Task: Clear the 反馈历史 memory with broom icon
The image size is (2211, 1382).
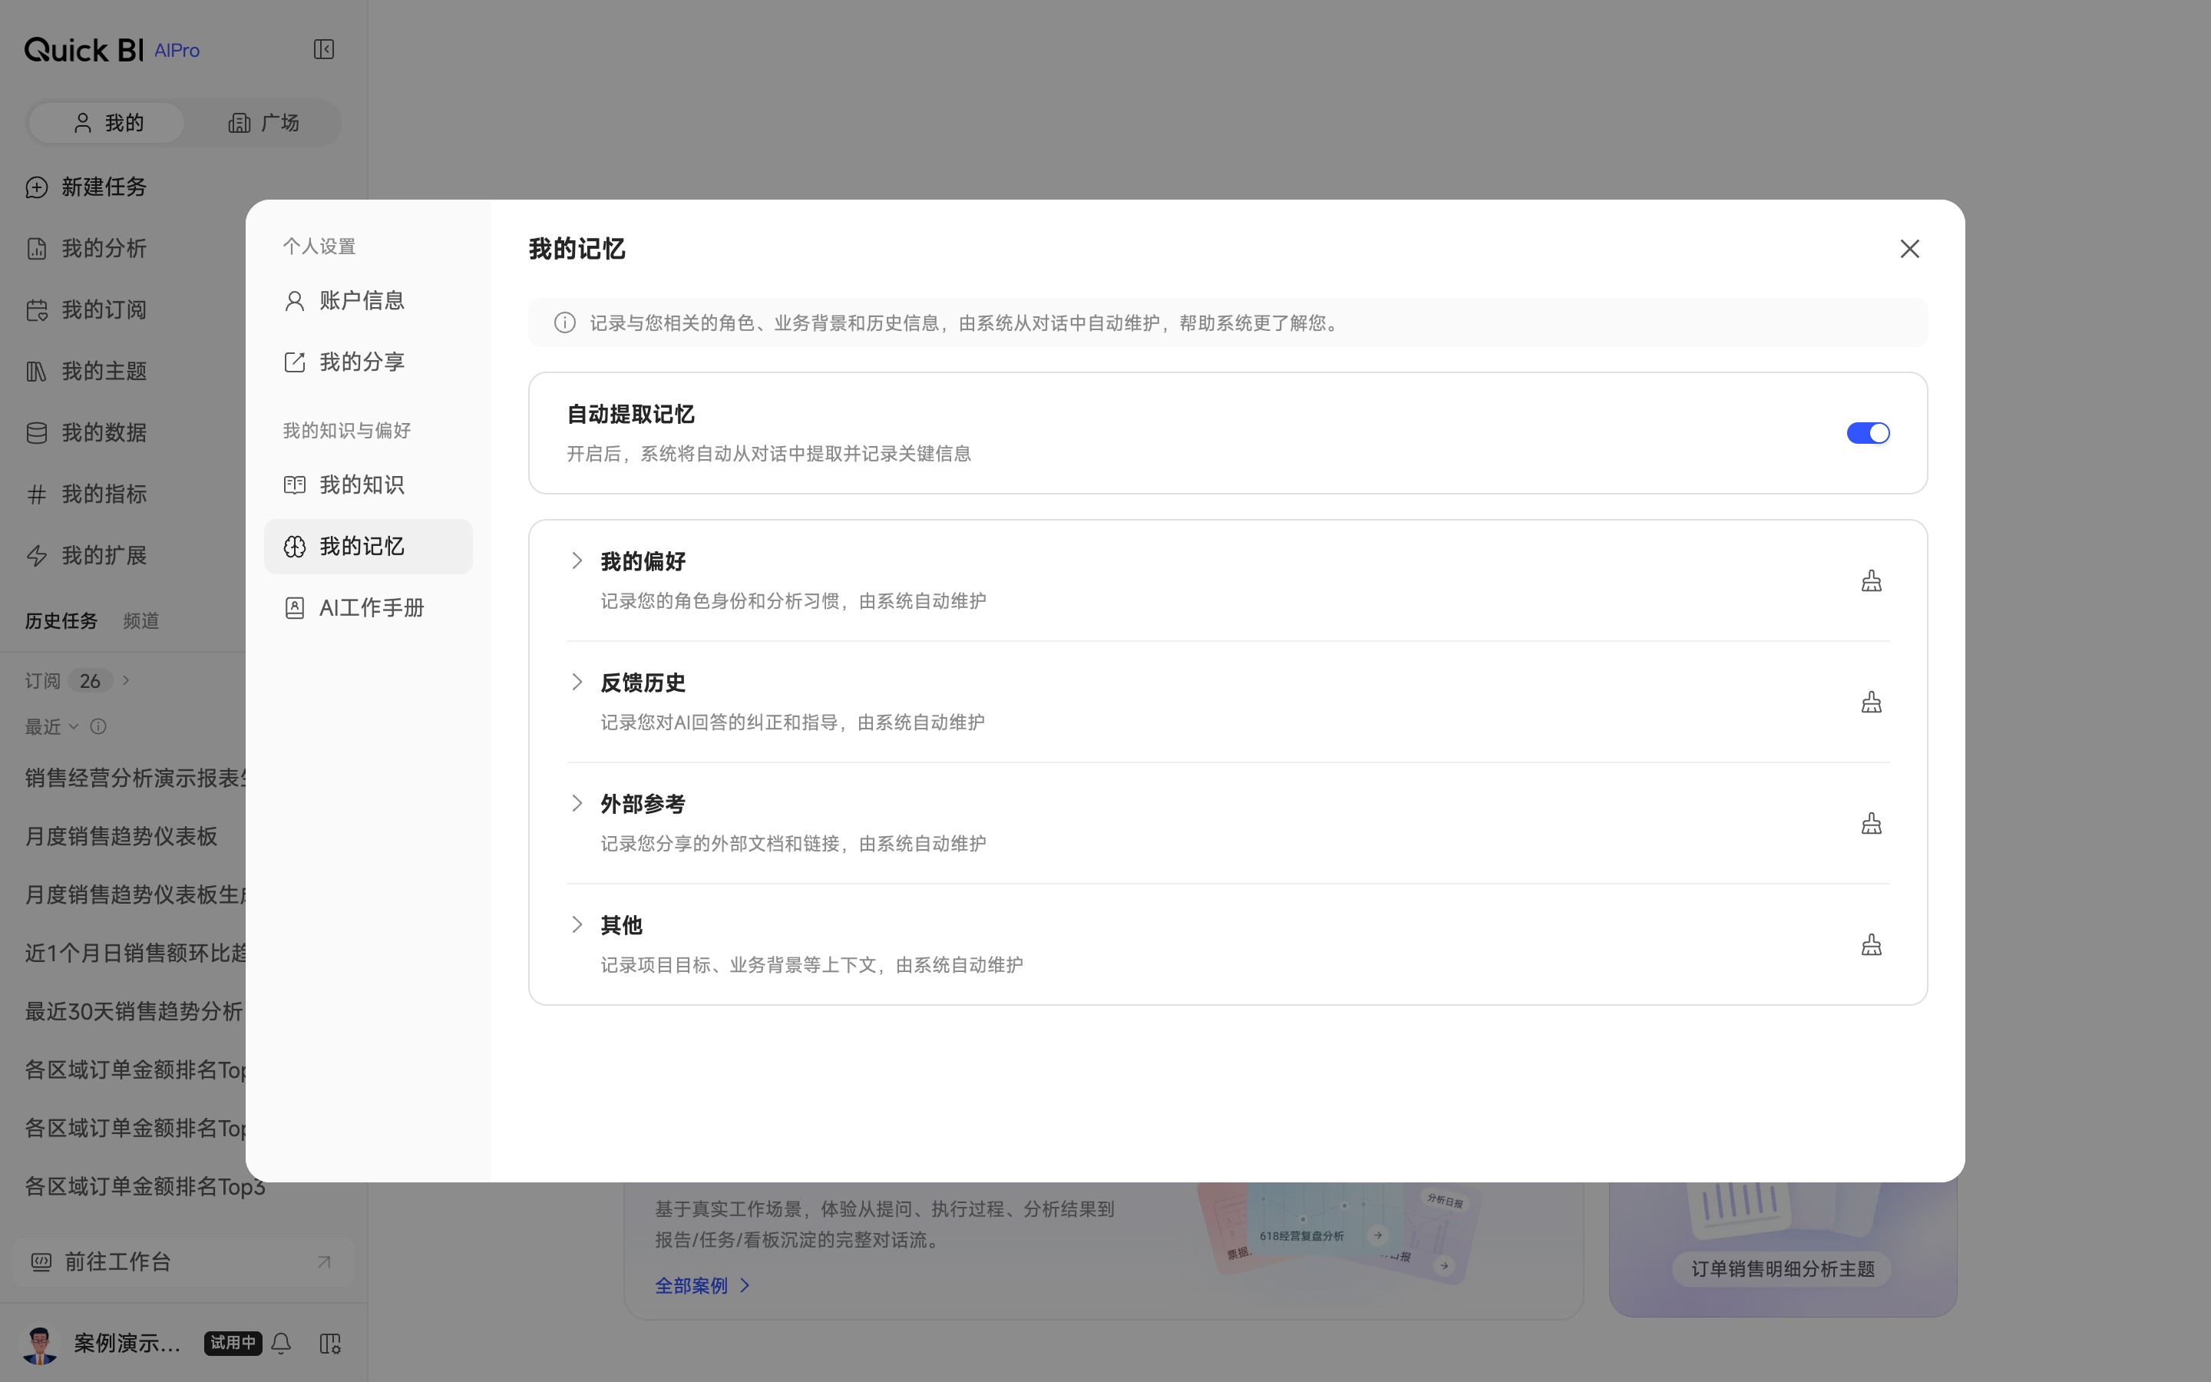Action: click(1870, 702)
